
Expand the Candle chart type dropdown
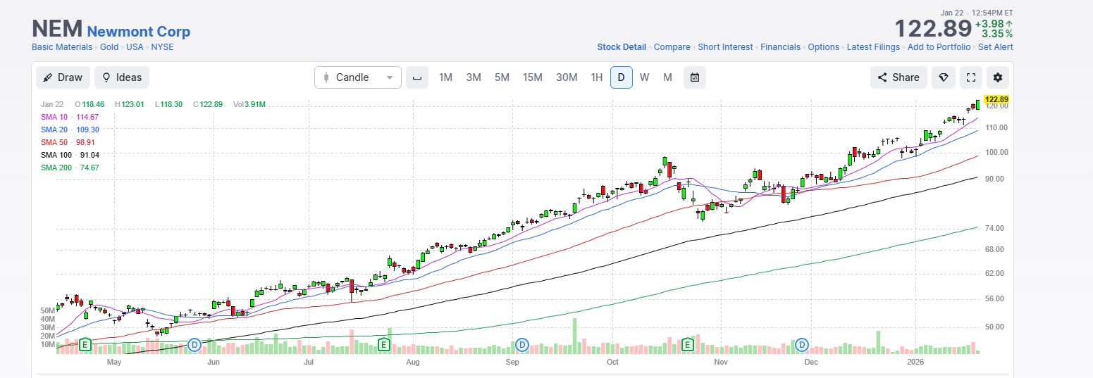coord(358,77)
